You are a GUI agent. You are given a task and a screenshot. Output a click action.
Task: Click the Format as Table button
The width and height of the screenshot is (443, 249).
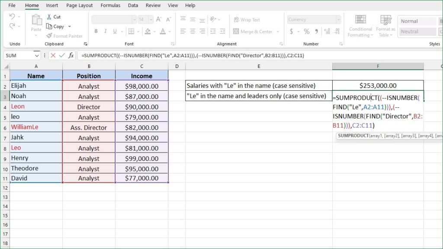click(385, 26)
